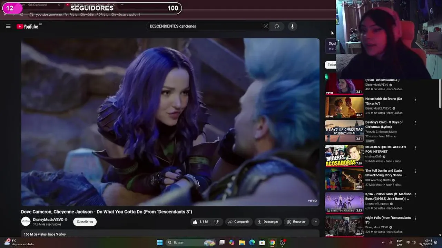This screenshot has height=248, width=442.
Task: Open Mujeres Acosadoras video thumbnail
Action: (344, 156)
